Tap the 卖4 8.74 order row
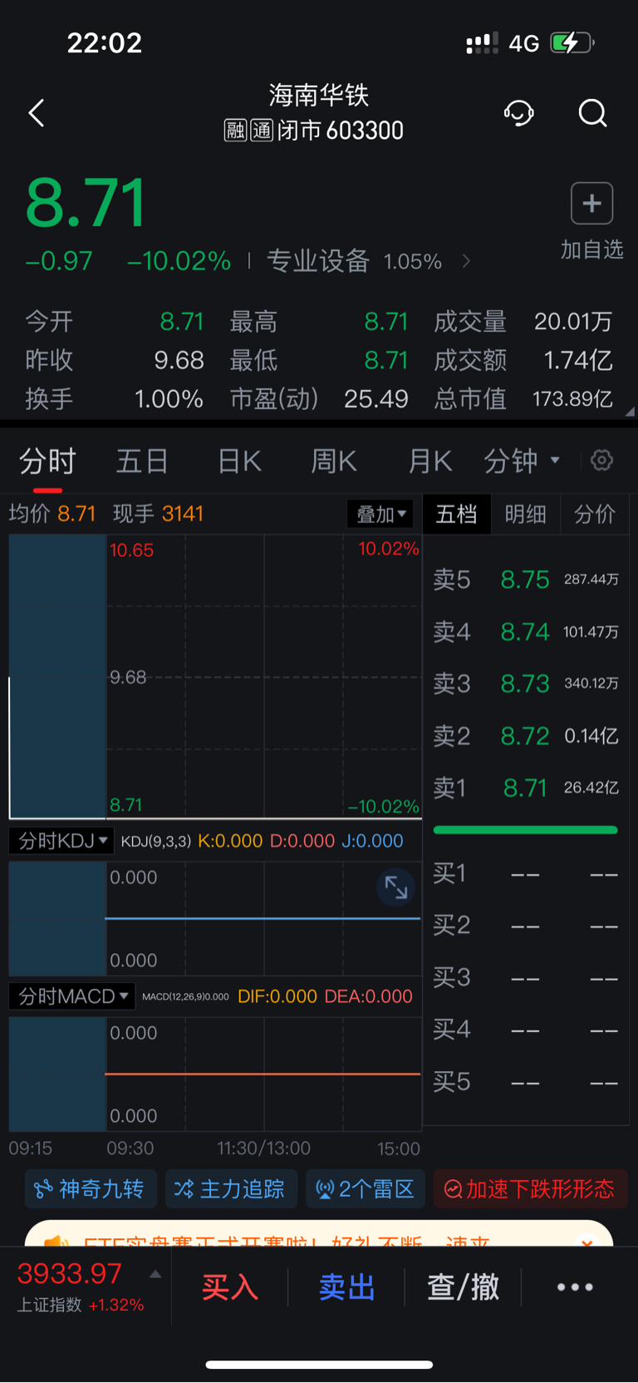Screen dimensions: 638x1383 click(x=526, y=632)
